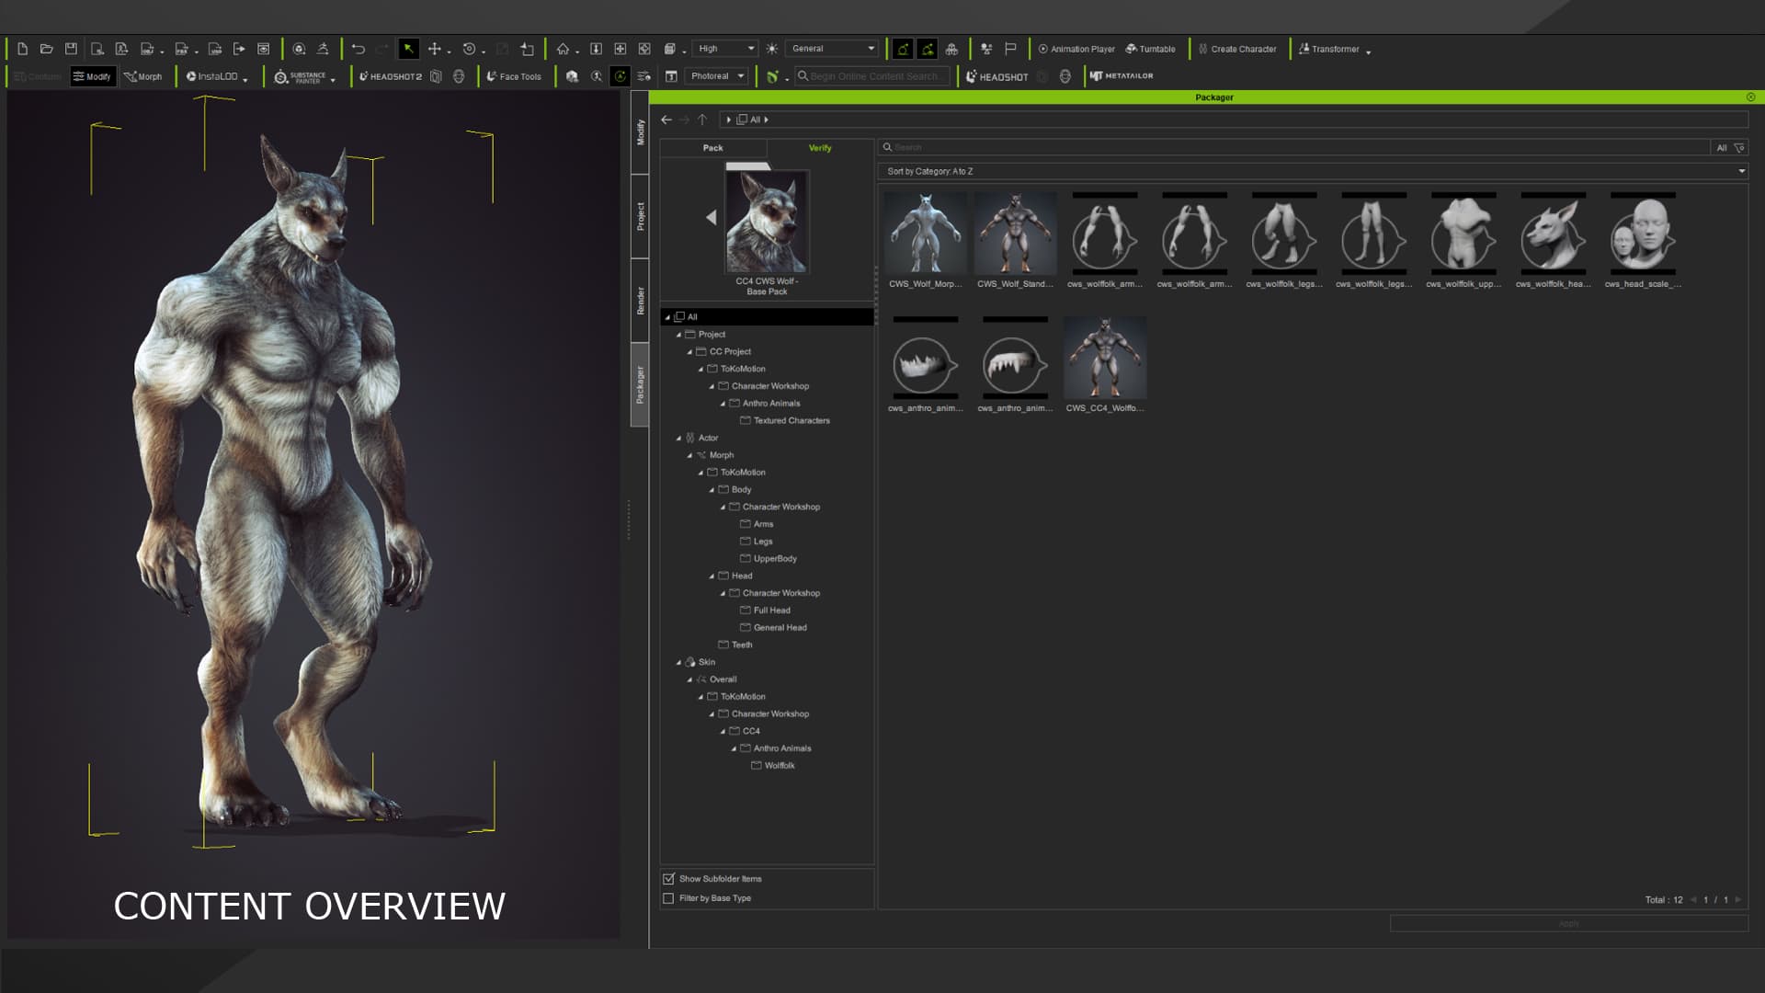Image resolution: width=1765 pixels, height=993 pixels.
Task: Enable the Show Subfolder Items checkbox
Action: (668, 879)
